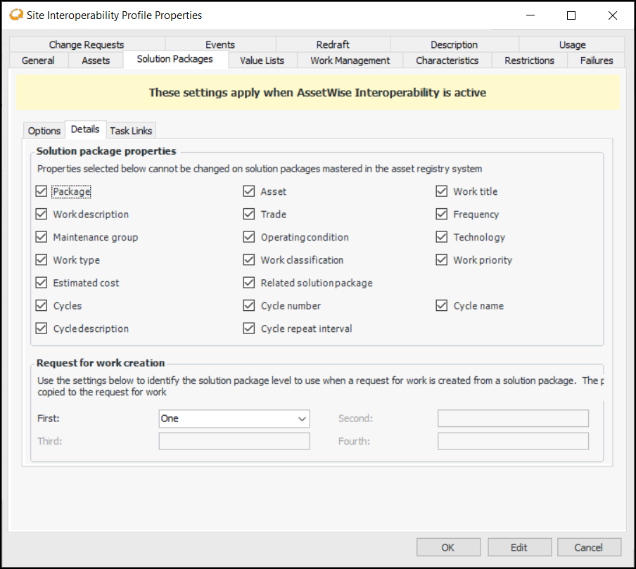Image resolution: width=636 pixels, height=569 pixels.
Task: Open the Failures tab
Action: [x=596, y=60]
